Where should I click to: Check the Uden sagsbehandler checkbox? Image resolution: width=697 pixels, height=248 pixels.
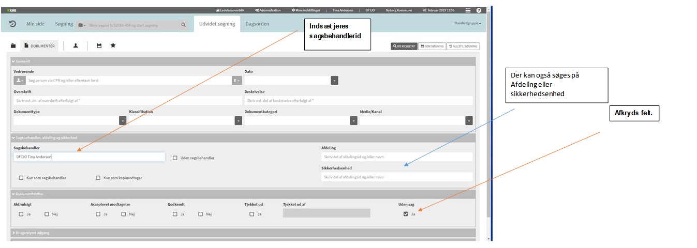175,158
